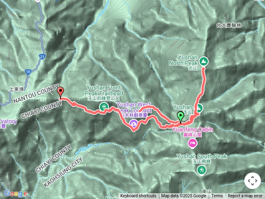The height and width of the screenshot is (199, 265).
Task: Click the Yuanfeng Cabin label text
Action: [x=193, y=130]
